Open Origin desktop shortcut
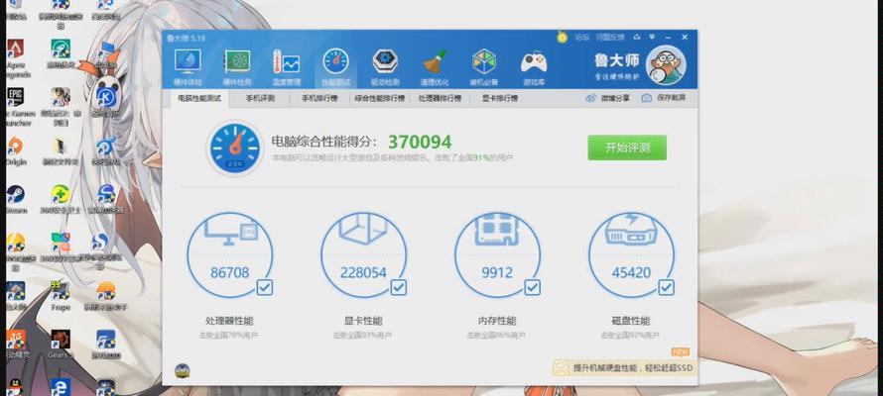This screenshot has height=396, width=883. [15, 148]
